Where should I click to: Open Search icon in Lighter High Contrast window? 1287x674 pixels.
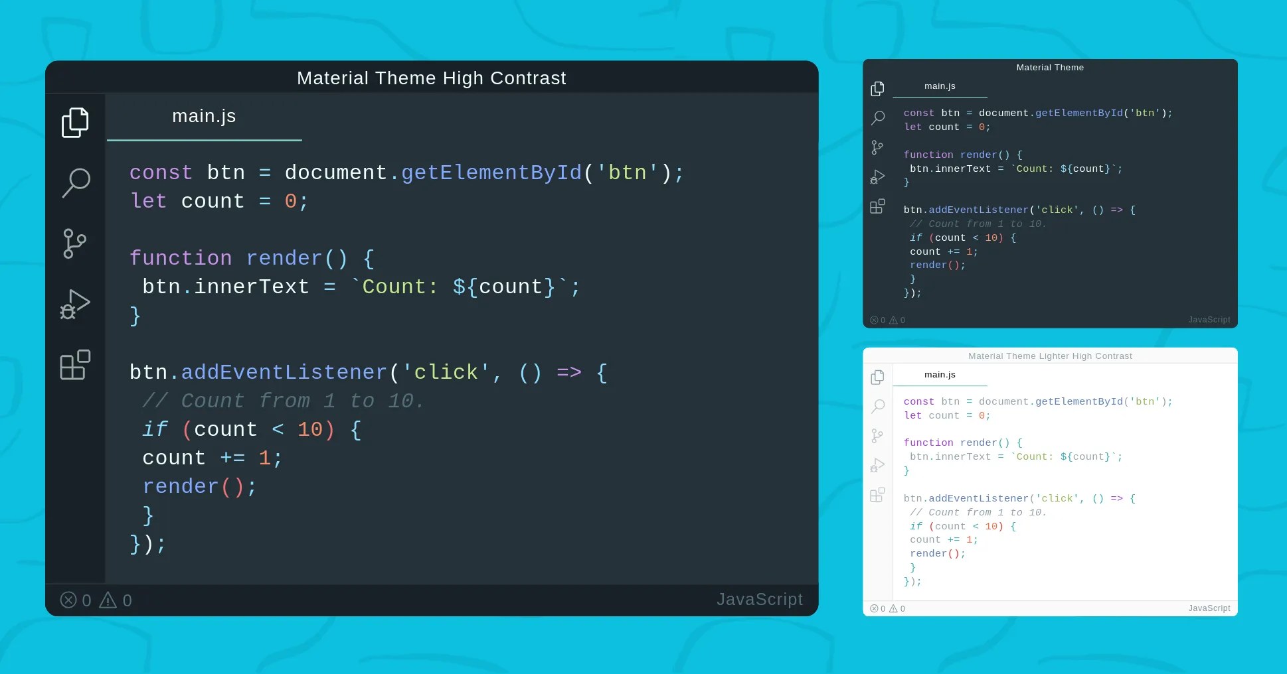tap(878, 406)
